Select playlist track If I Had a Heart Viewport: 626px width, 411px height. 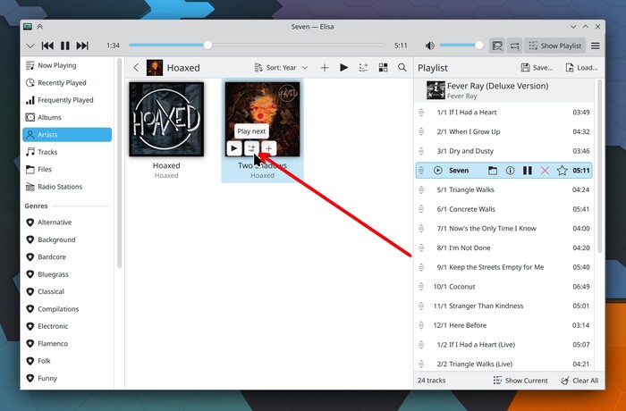(x=503, y=113)
